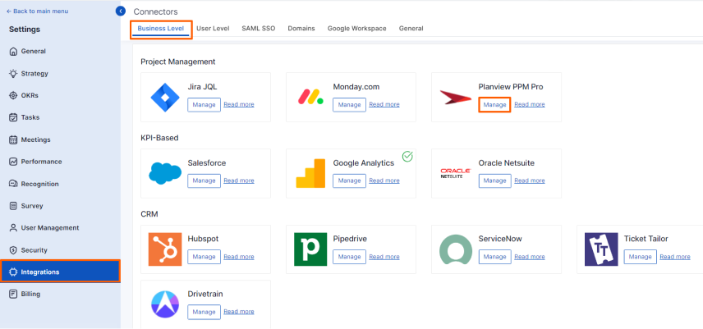Read more about Hubspot

coord(239,257)
